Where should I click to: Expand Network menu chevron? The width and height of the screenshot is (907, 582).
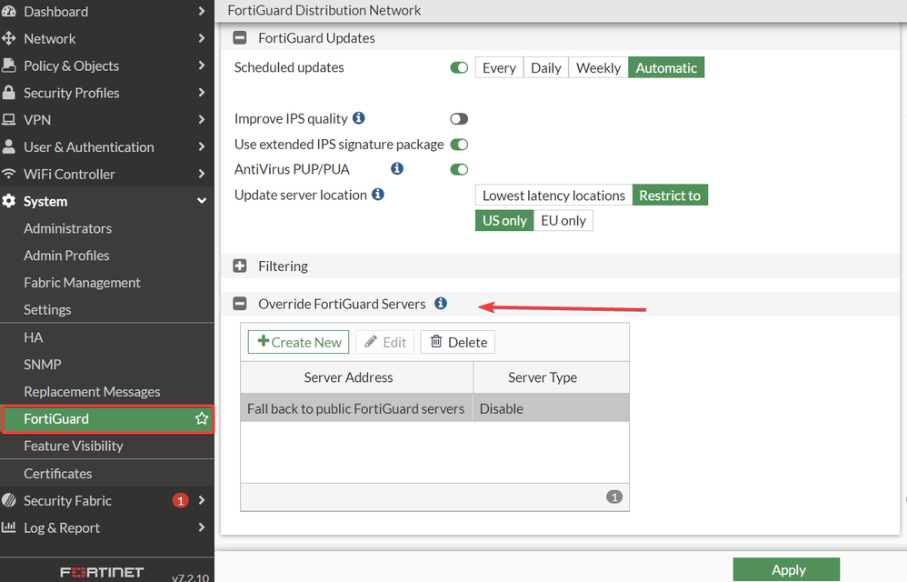201,38
